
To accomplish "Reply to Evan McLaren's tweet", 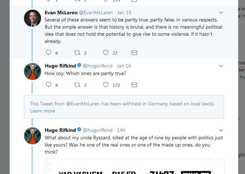I will (x=49, y=53).
